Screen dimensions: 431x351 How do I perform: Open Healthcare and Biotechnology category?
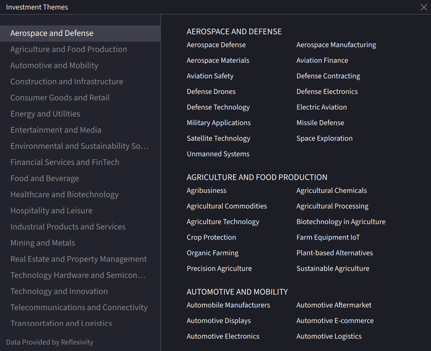[64, 194]
